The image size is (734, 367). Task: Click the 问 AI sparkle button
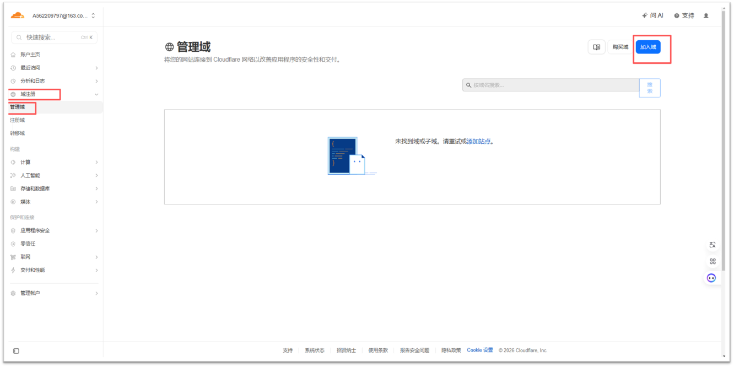pyautogui.click(x=652, y=16)
